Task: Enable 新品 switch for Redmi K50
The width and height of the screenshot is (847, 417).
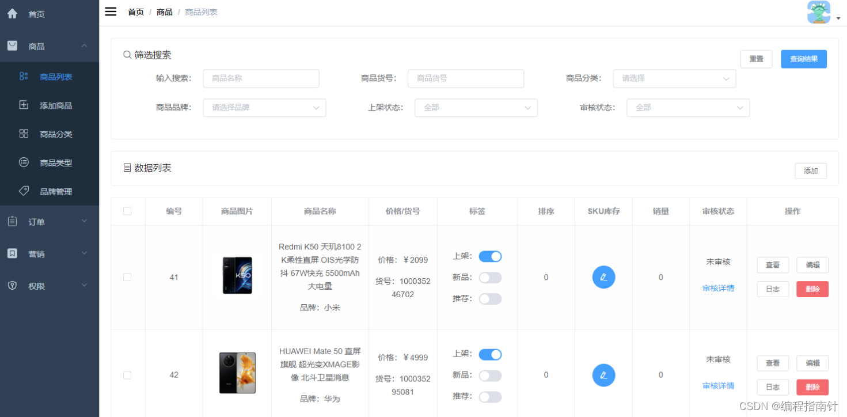Action: (x=490, y=278)
